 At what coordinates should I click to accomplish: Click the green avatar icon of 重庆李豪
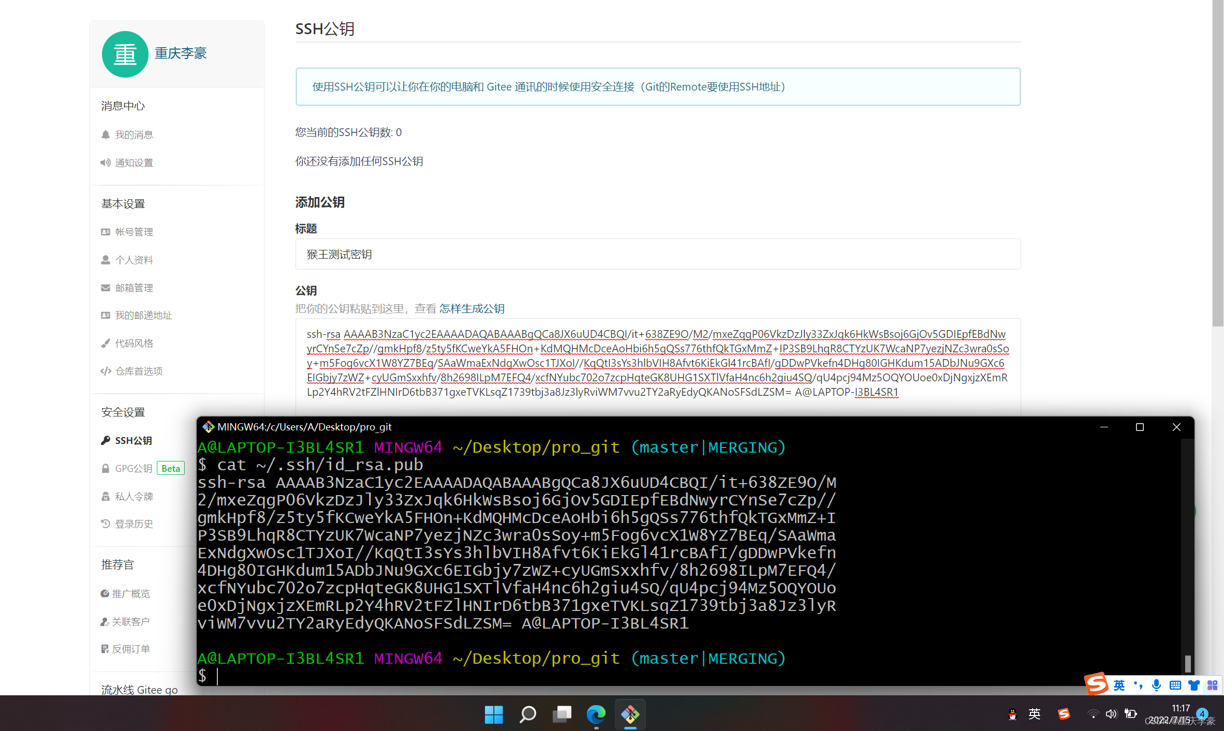125,54
